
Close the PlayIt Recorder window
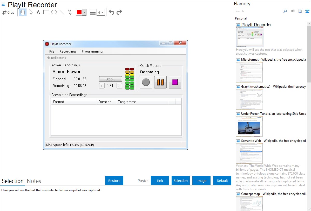pyautogui.click(x=180, y=43)
